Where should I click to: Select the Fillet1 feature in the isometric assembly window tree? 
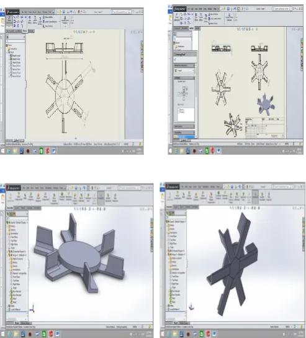(14, 299)
